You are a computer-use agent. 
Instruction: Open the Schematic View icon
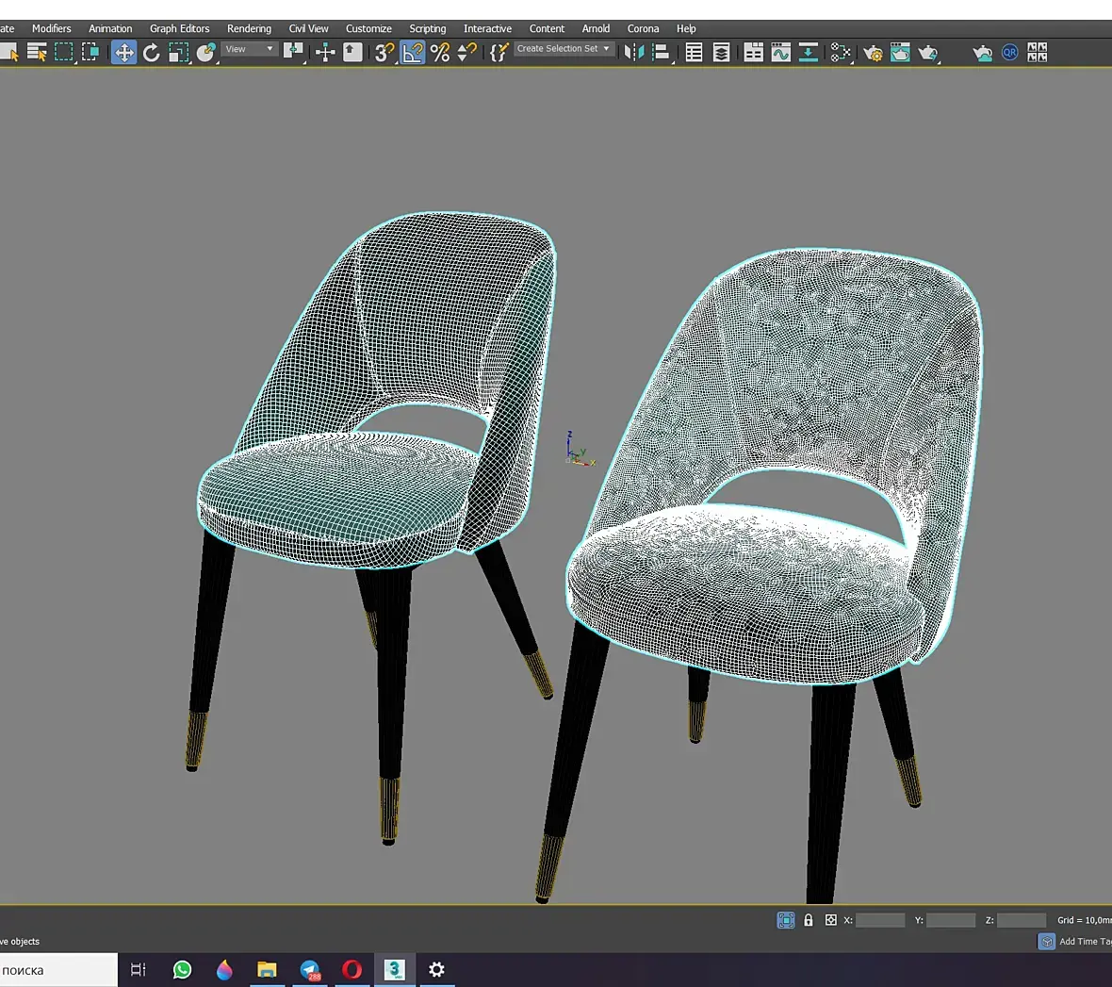click(808, 53)
